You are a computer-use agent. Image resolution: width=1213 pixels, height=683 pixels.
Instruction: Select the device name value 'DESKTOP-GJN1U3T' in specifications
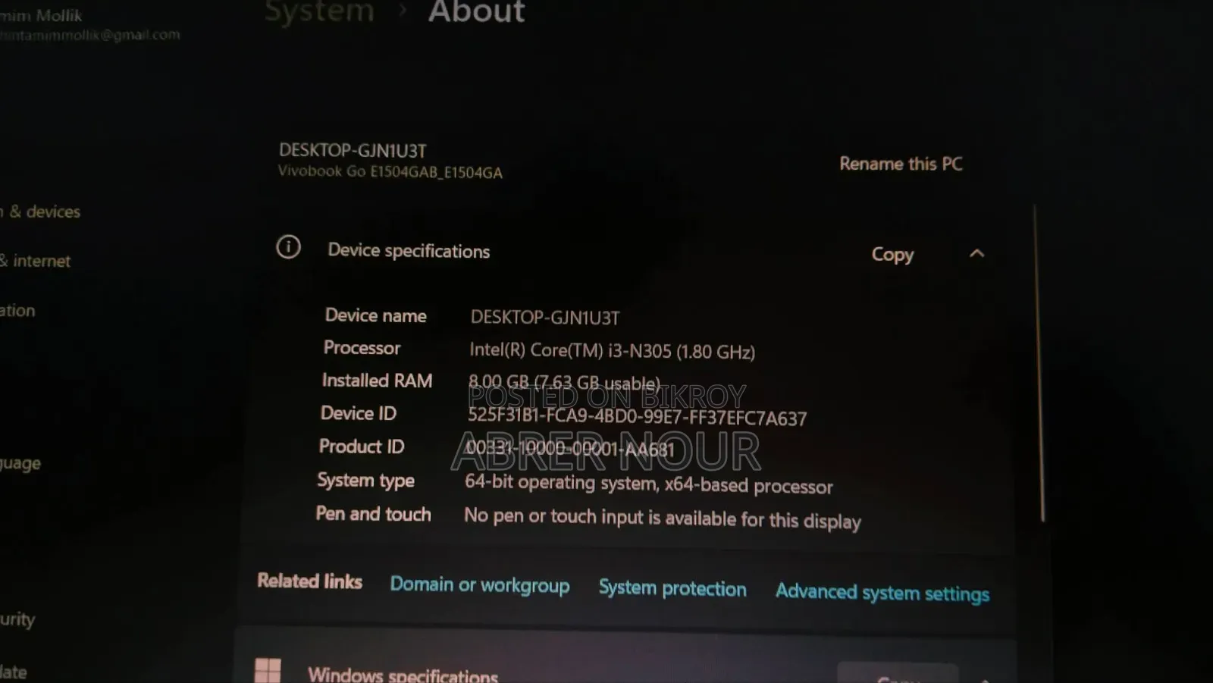[x=545, y=318]
